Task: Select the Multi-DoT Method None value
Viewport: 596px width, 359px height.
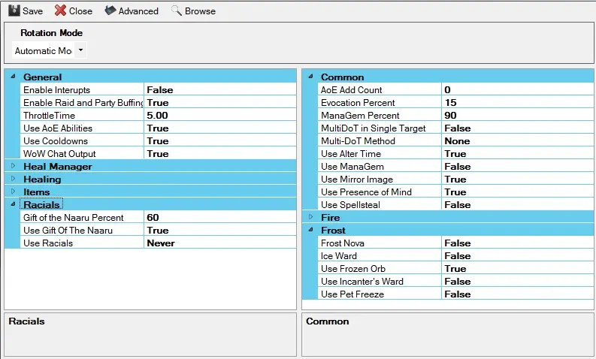Action: 517,141
